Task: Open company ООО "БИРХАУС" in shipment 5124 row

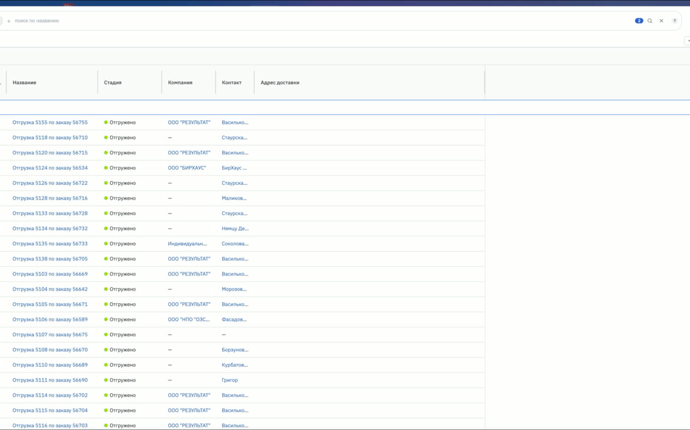Action: point(187,168)
